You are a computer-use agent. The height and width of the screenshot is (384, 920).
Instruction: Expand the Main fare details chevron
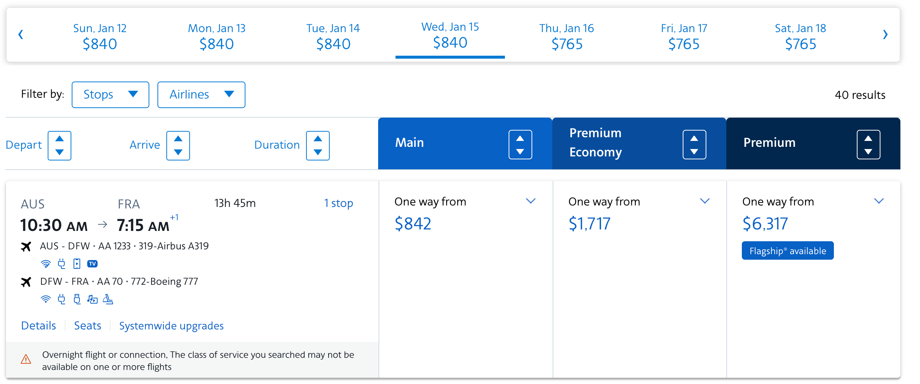point(531,201)
